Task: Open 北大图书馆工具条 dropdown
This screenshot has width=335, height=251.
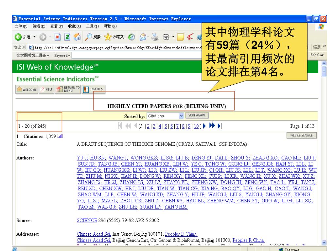Action: coord(33,56)
